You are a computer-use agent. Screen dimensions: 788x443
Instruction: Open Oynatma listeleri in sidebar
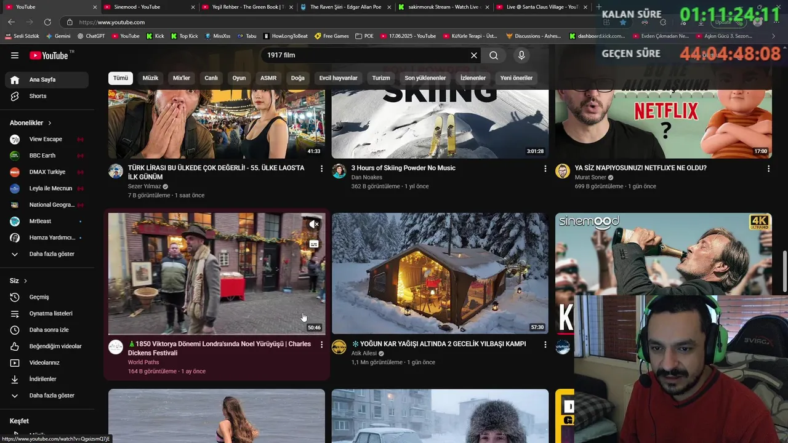click(x=47, y=313)
